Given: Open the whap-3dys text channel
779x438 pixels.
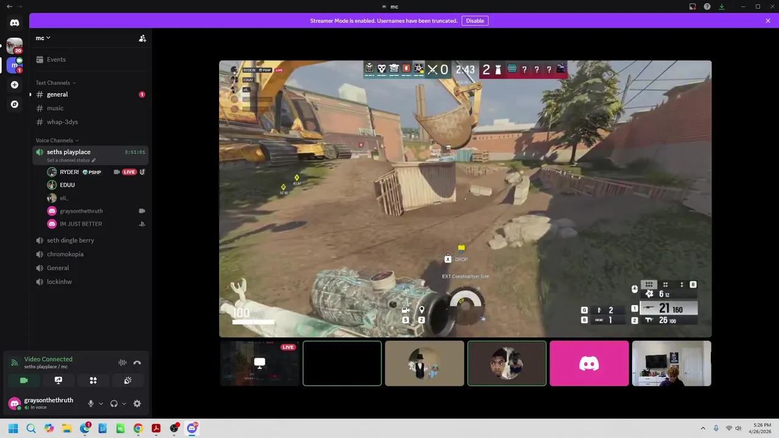Looking at the screenshot, I should [x=90, y=122].
